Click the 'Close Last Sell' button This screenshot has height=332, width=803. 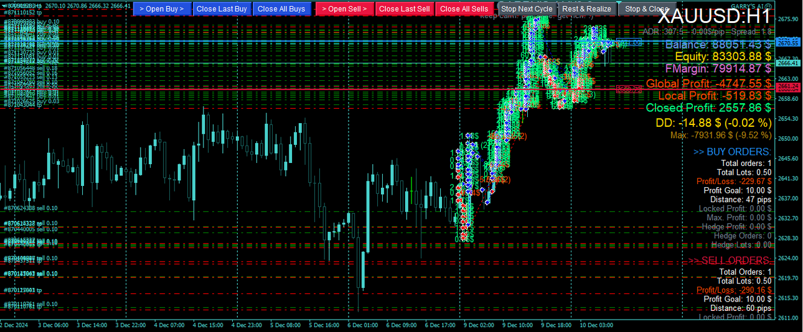404,9
